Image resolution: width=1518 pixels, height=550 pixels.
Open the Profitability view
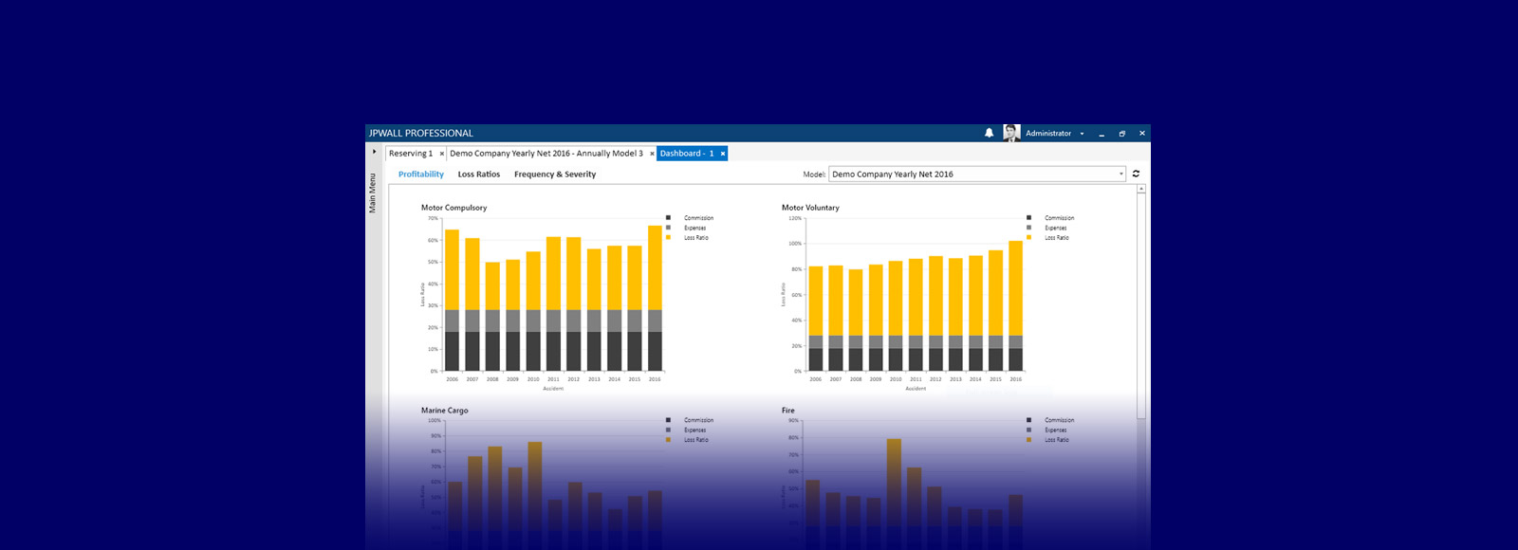click(x=421, y=174)
